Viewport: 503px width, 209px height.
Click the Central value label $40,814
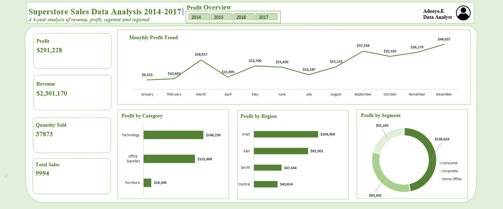click(286, 184)
